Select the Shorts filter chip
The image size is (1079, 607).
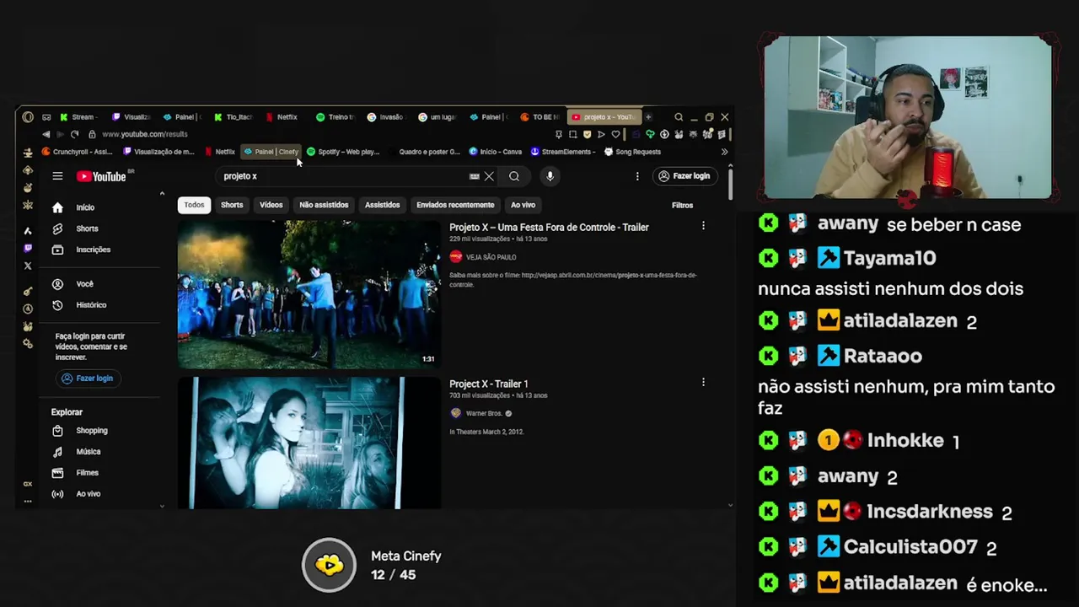coord(232,205)
